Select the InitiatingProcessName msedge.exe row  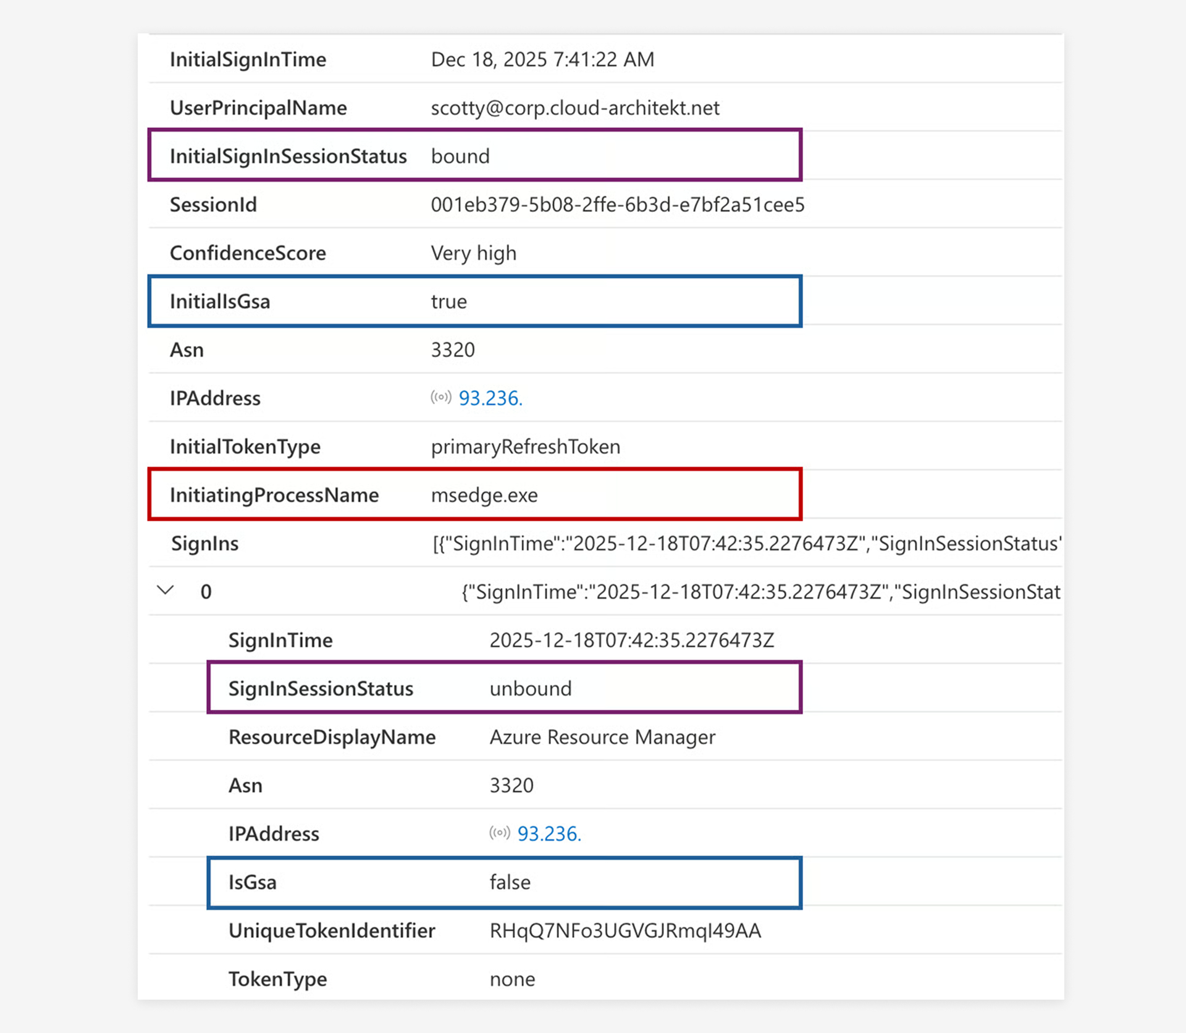[474, 495]
